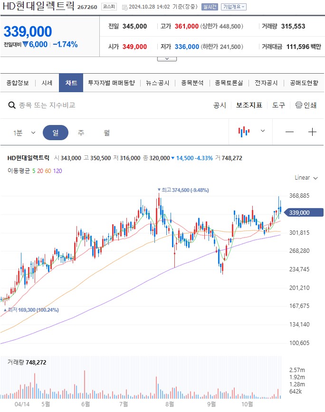The image size is (325, 412).
Task: Click the HD현대일렉트릭 chart legend name
Action: click(x=29, y=158)
